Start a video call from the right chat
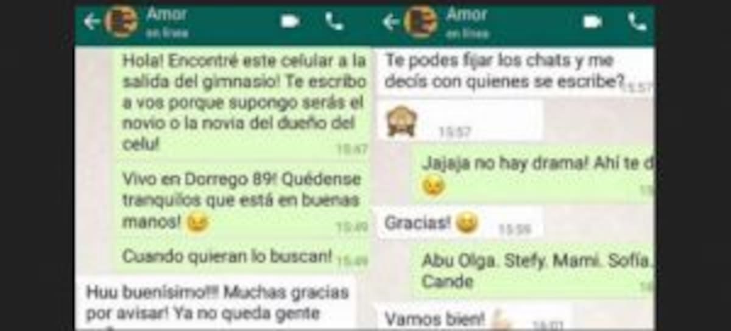This screenshot has width=731, height=331. 592,21
